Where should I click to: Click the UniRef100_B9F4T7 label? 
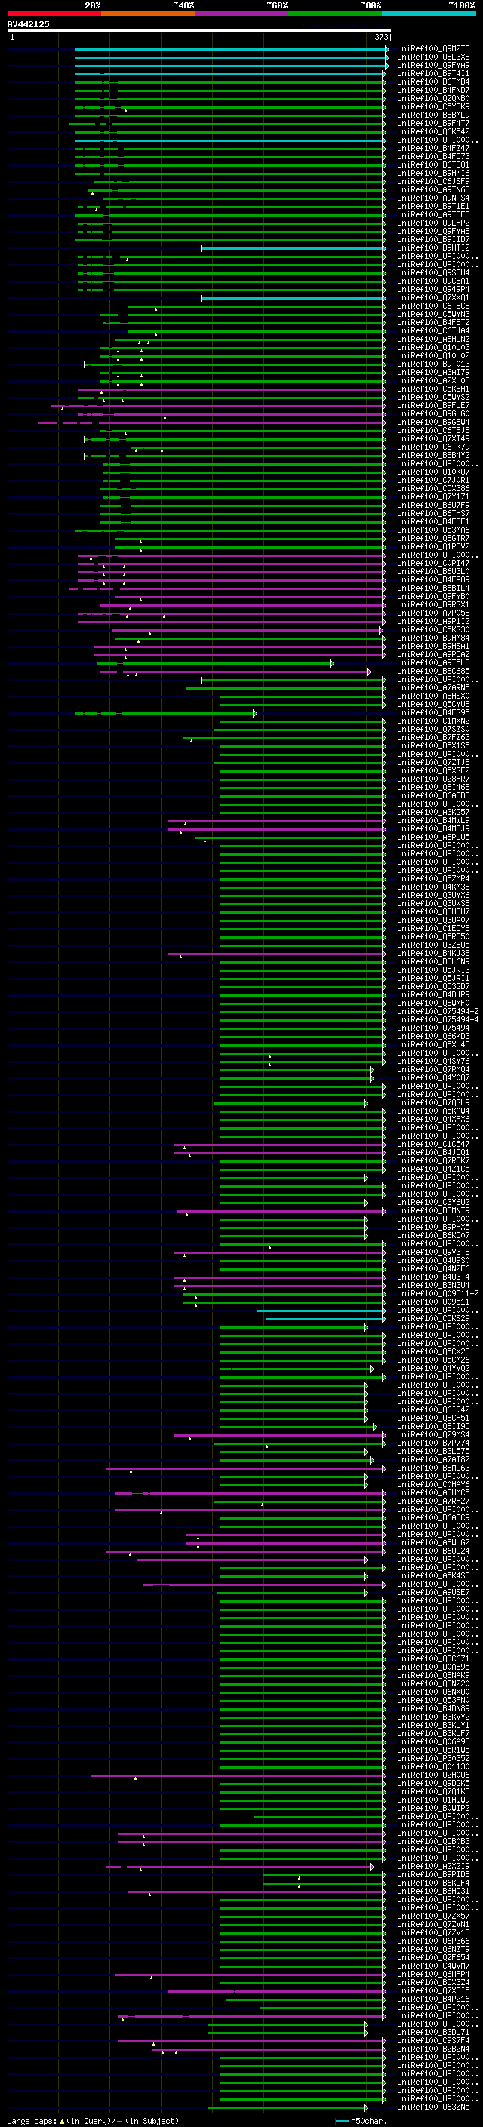[433, 123]
